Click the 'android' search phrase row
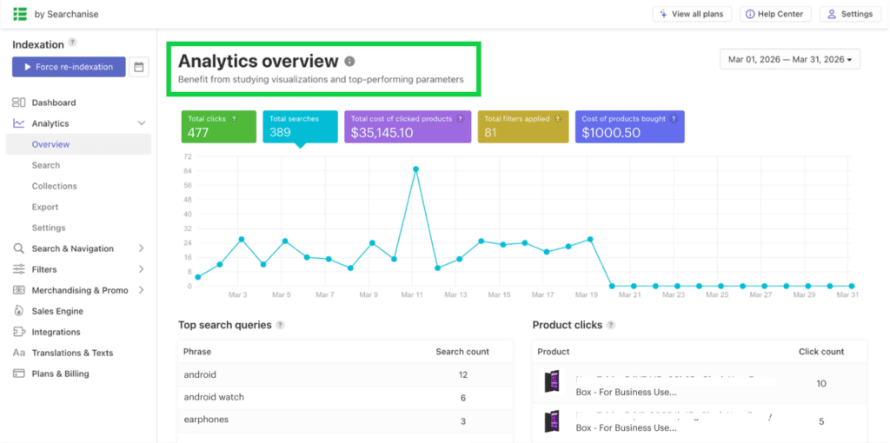The image size is (890, 443). [345, 375]
